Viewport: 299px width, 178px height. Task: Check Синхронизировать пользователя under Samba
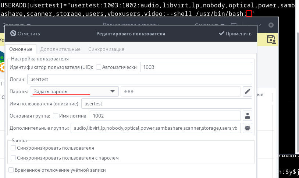(14, 148)
